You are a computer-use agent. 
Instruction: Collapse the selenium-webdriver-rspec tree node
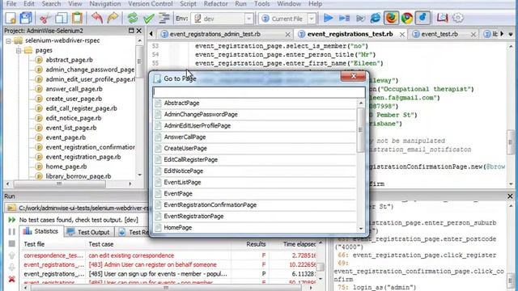(x=9, y=41)
